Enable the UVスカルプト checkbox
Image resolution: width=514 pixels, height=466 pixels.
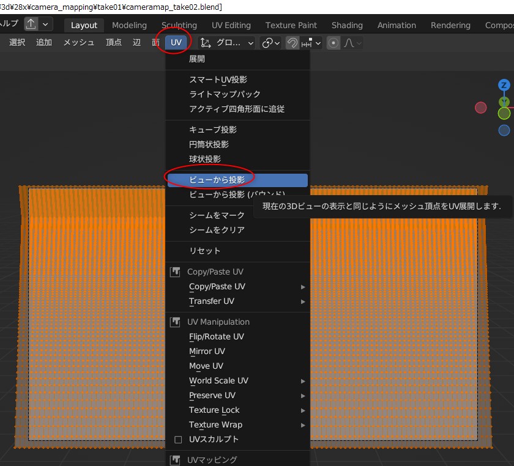[178, 439]
